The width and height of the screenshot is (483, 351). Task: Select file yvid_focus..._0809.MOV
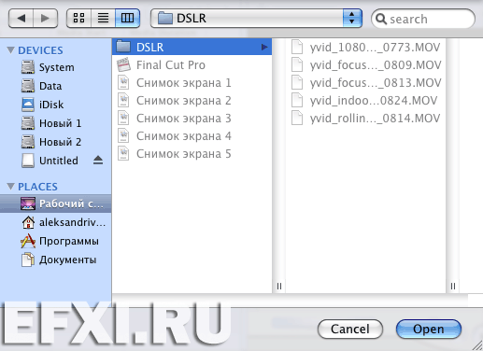365,64
